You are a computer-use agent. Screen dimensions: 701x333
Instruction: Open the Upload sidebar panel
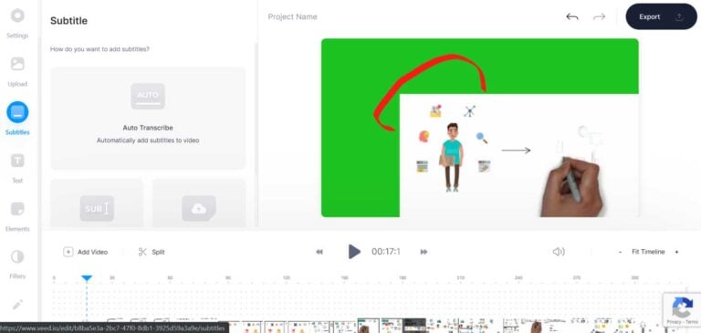click(x=17, y=71)
